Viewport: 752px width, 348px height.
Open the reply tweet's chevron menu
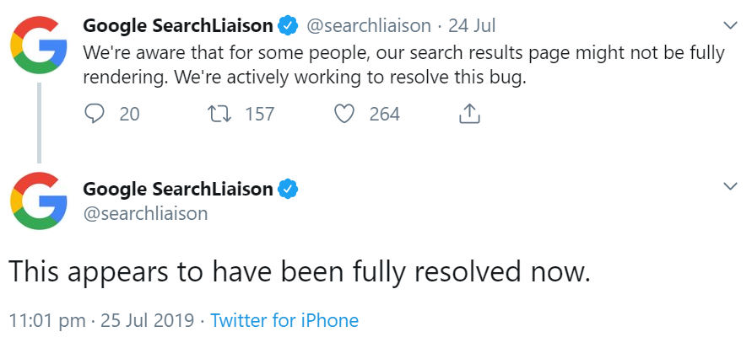[x=731, y=185]
